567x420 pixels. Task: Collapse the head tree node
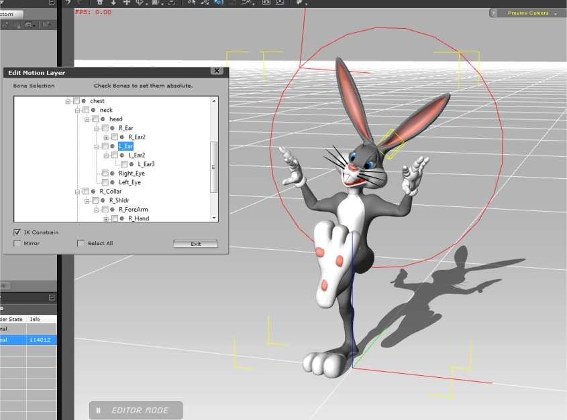coord(87,119)
